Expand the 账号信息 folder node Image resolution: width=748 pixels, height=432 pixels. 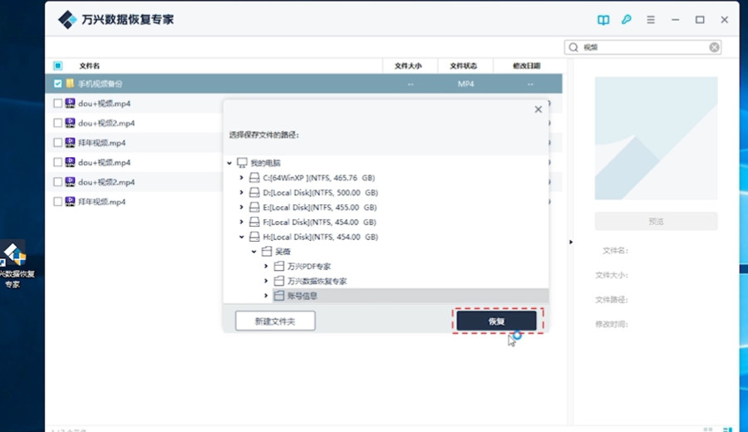266,296
